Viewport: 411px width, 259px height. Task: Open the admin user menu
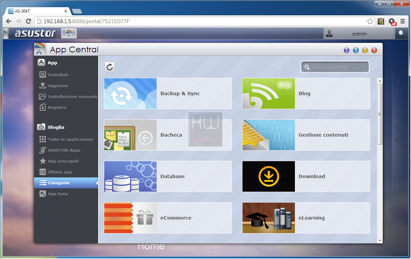359,33
